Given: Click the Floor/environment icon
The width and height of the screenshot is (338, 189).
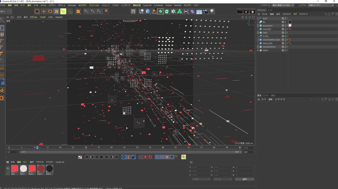Looking at the screenshot, I should 199,12.
